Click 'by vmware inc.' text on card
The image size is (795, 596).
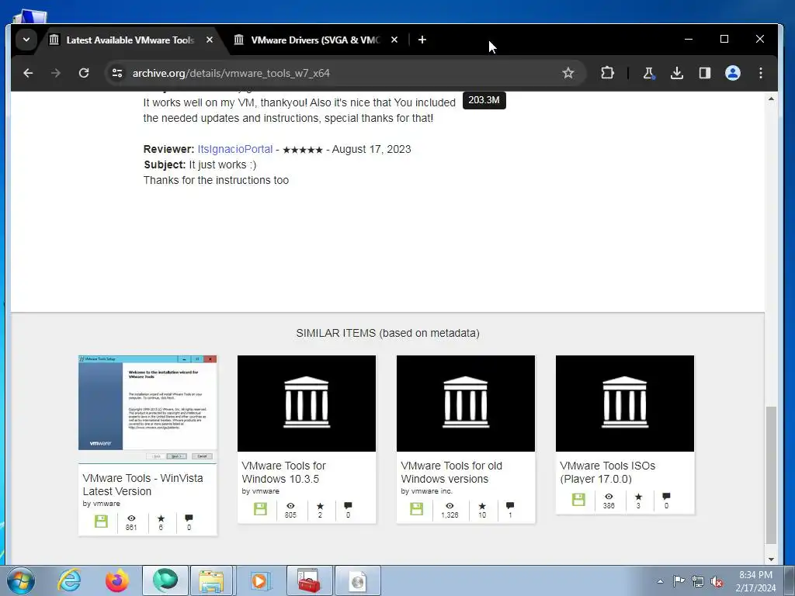click(426, 491)
